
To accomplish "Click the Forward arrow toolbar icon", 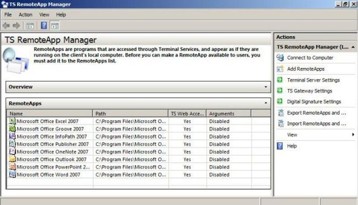I will coord(16,25).
